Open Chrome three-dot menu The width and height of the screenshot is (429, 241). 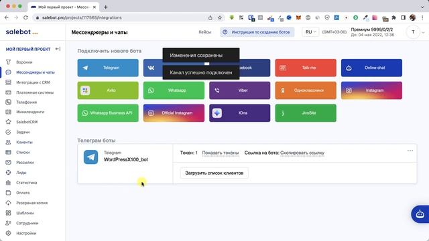tap(423, 17)
